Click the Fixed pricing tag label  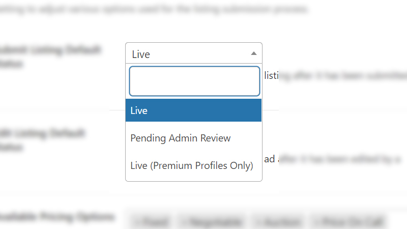pos(155,222)
